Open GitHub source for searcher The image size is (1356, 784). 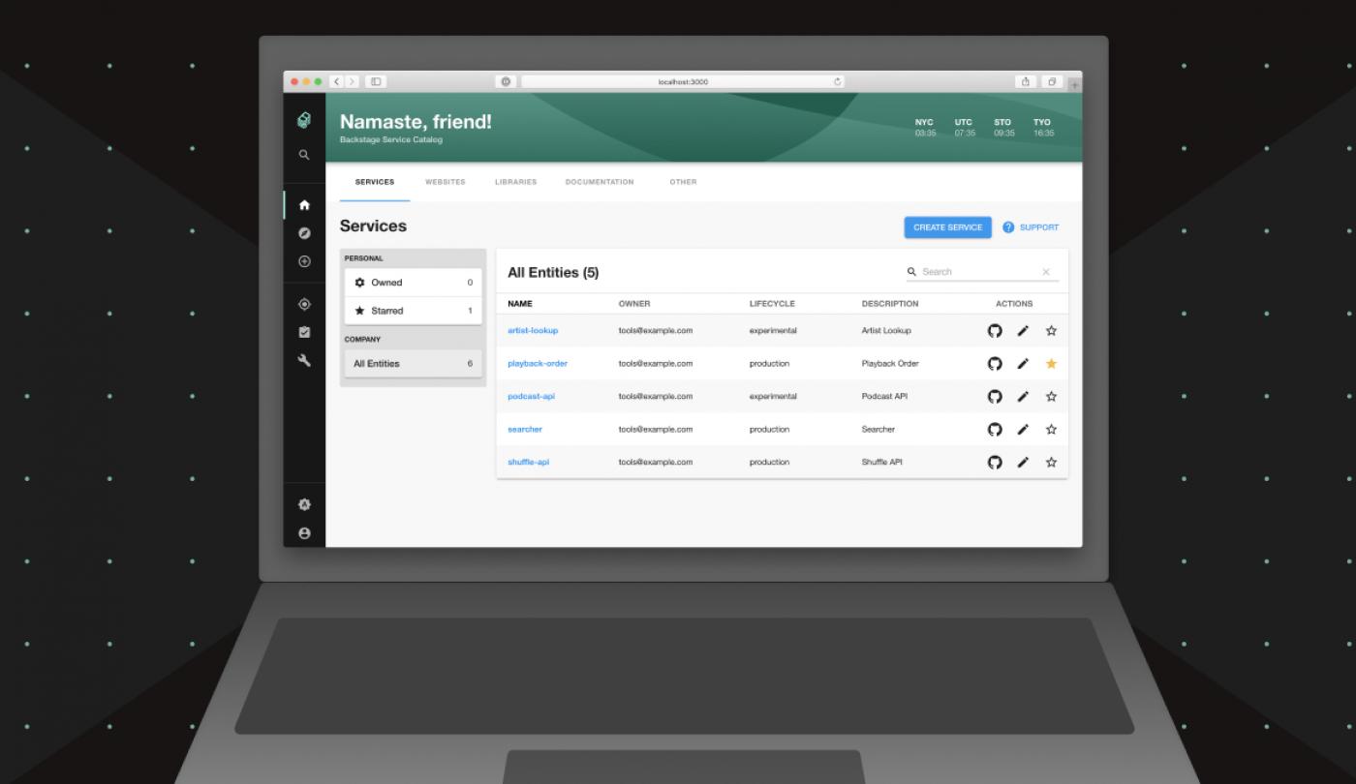click(994, 430)
